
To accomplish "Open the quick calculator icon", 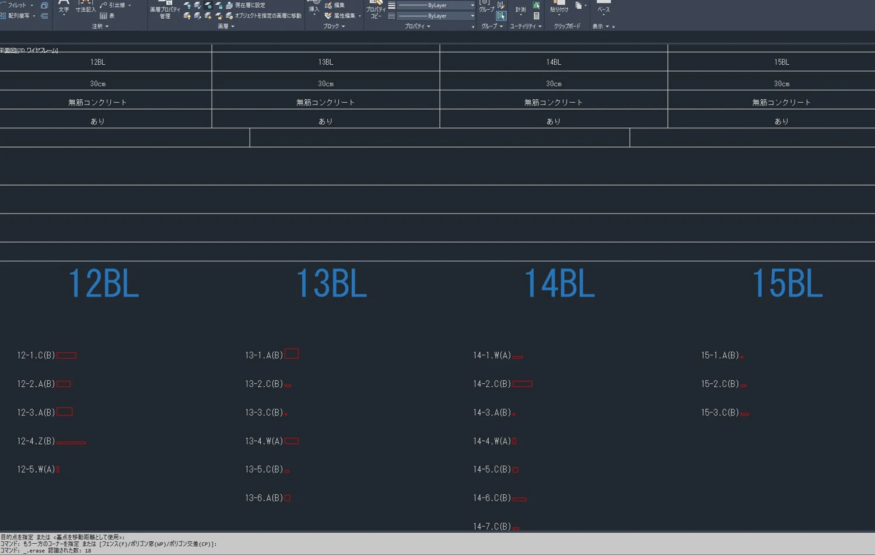I will tap(537, 16).
